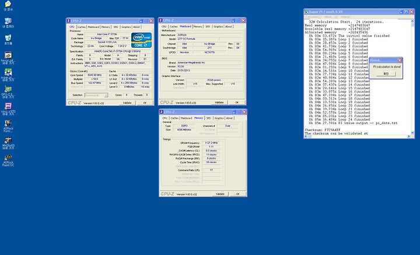Select the super_pi shortcut desktop icon
This screenshot has width=420, height=255.
[8, 75]
